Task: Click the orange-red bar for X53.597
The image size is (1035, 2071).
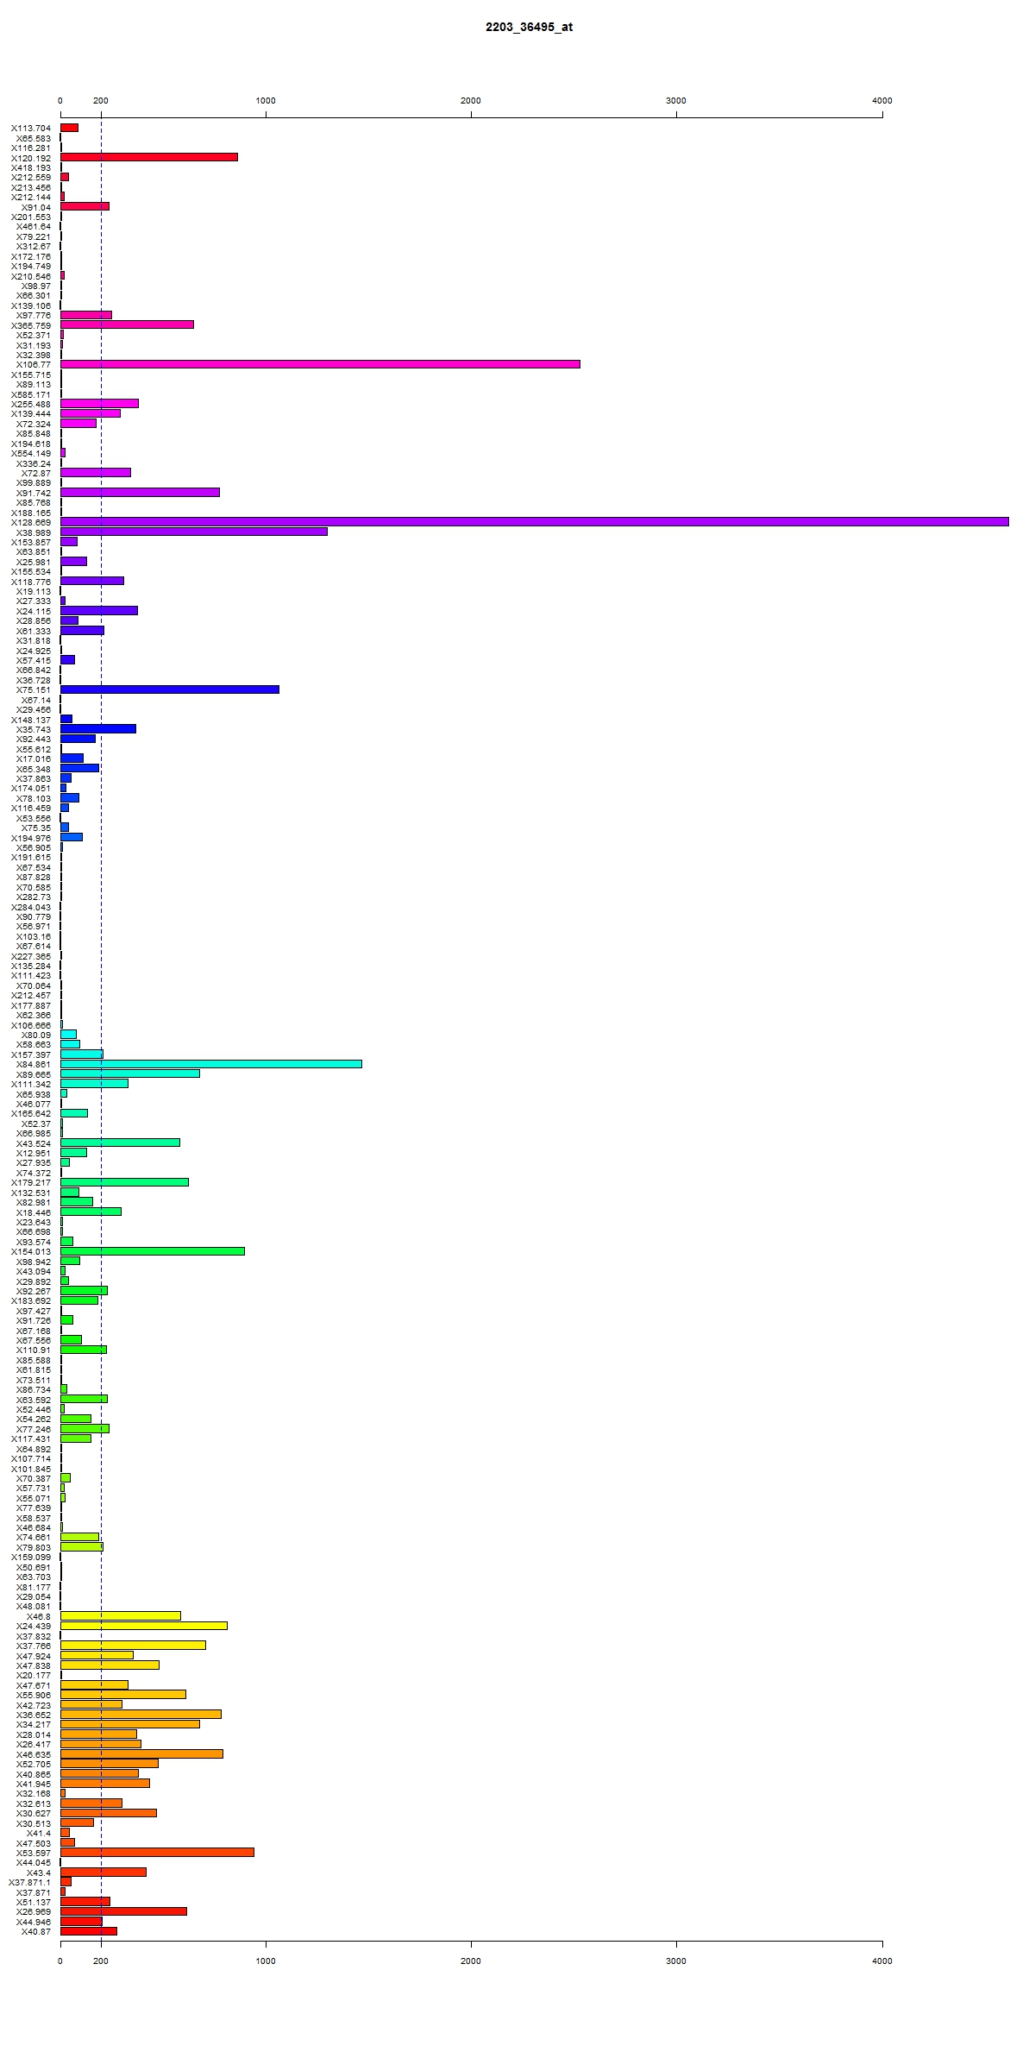Action: point(157,1852)
